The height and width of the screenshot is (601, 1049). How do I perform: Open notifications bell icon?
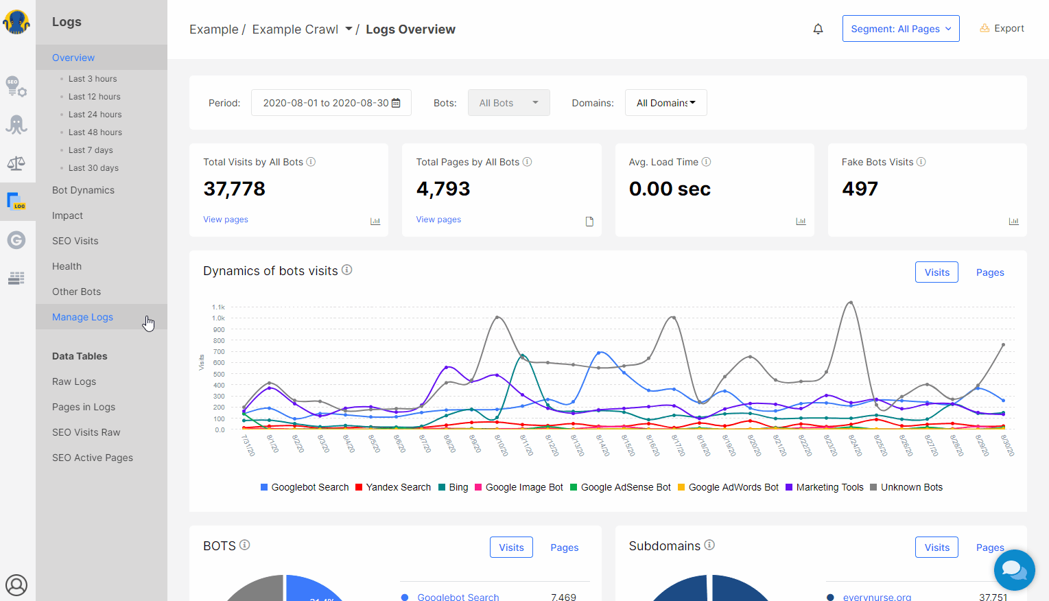(818, 29)
